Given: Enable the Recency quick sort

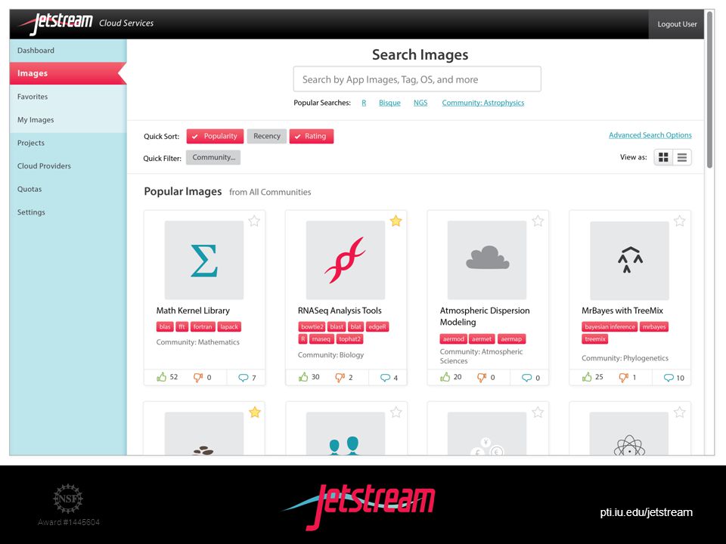Looking at the screenshot, I should point(267,136).
